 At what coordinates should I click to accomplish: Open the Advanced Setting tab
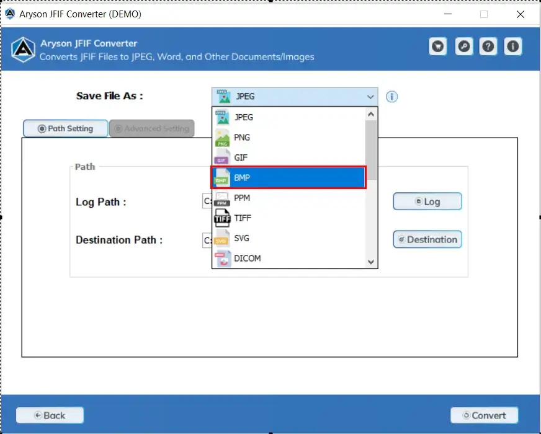pos(152,128)
